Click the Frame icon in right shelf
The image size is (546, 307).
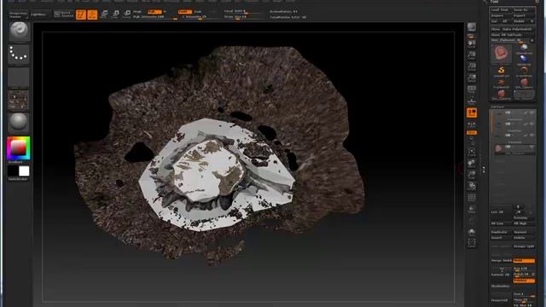[472, 152]
